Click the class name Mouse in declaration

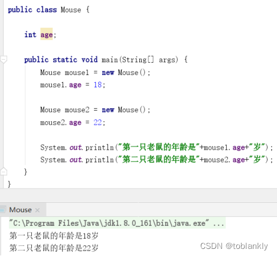point(71,9)
